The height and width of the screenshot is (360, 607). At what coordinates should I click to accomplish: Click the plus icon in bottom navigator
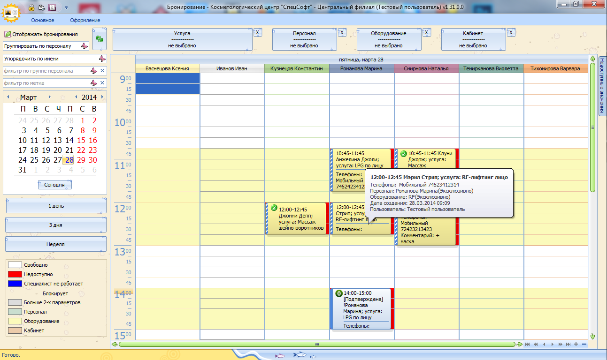(576, 345)
